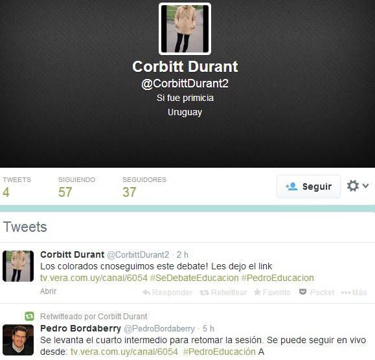375x360 pixels.
Task: Click the green retweeted indicator icon
Action: tap(29, 317)
